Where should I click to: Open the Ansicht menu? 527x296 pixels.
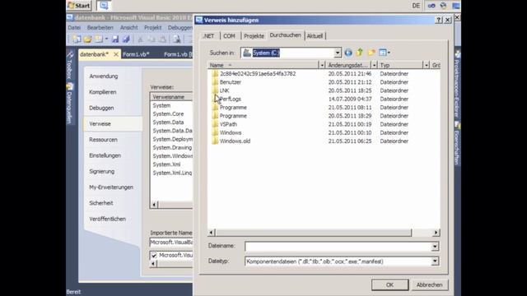coord(129,27)
